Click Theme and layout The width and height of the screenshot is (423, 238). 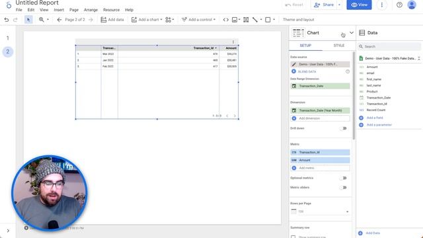point(298,20)
